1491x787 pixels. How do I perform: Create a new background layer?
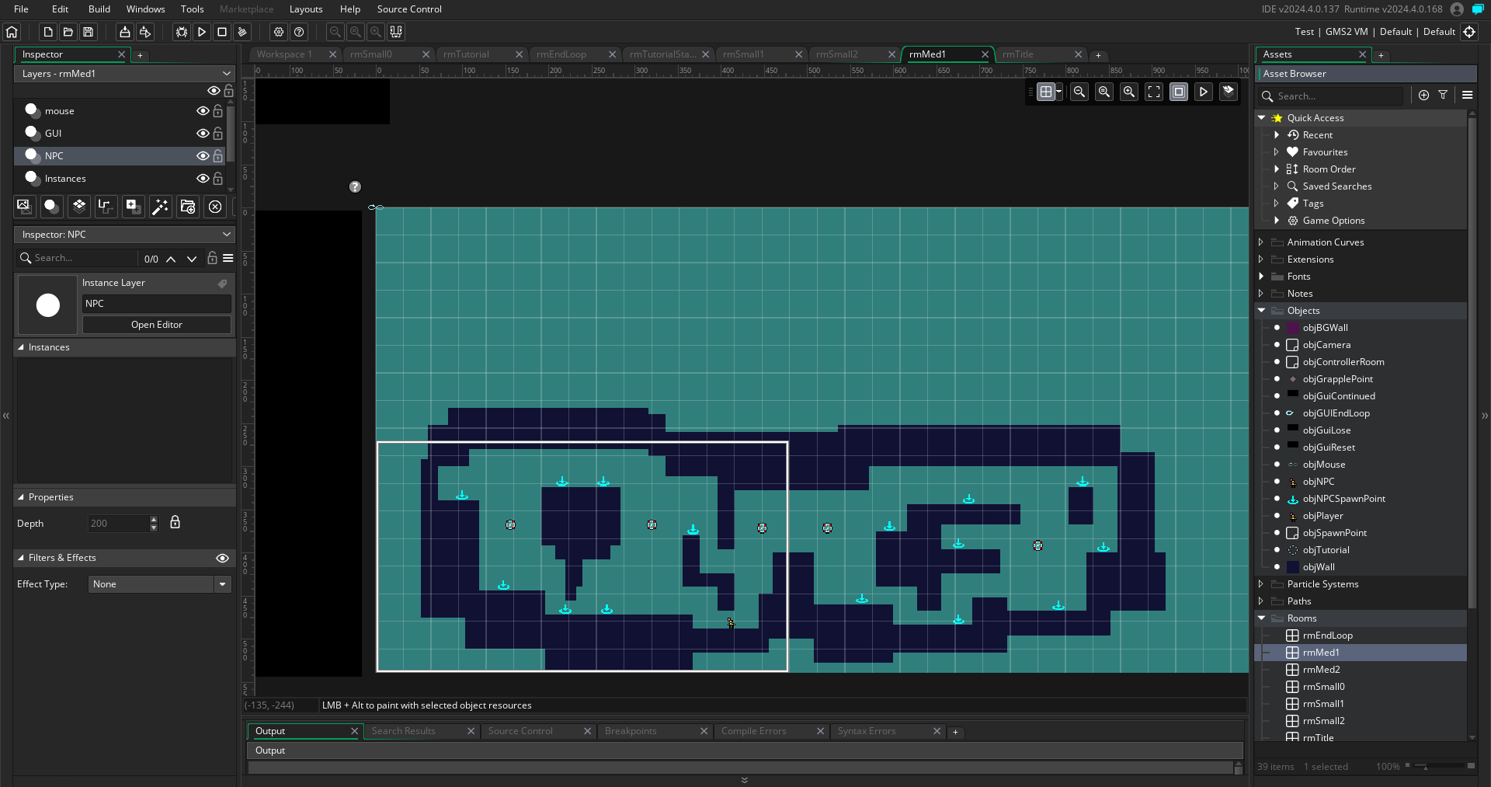(23, 206)
